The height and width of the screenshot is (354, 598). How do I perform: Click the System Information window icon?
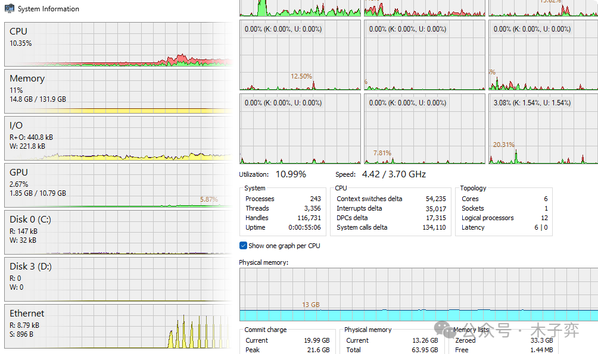(10, 9)
